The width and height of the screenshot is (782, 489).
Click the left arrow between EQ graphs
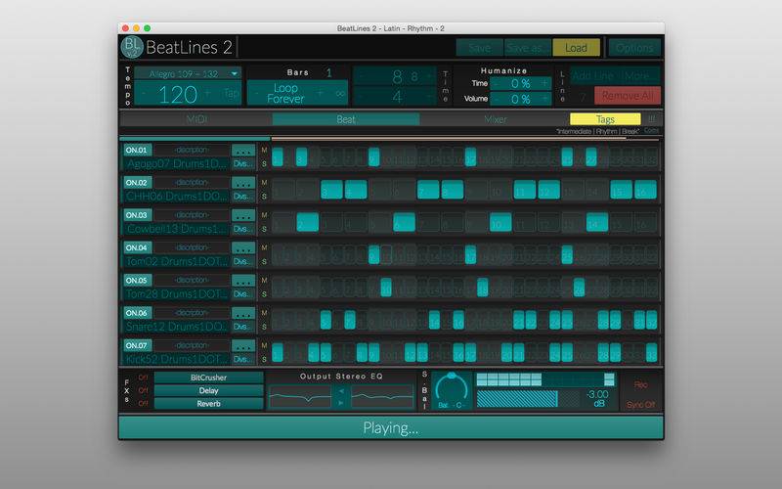coord(341,390)
